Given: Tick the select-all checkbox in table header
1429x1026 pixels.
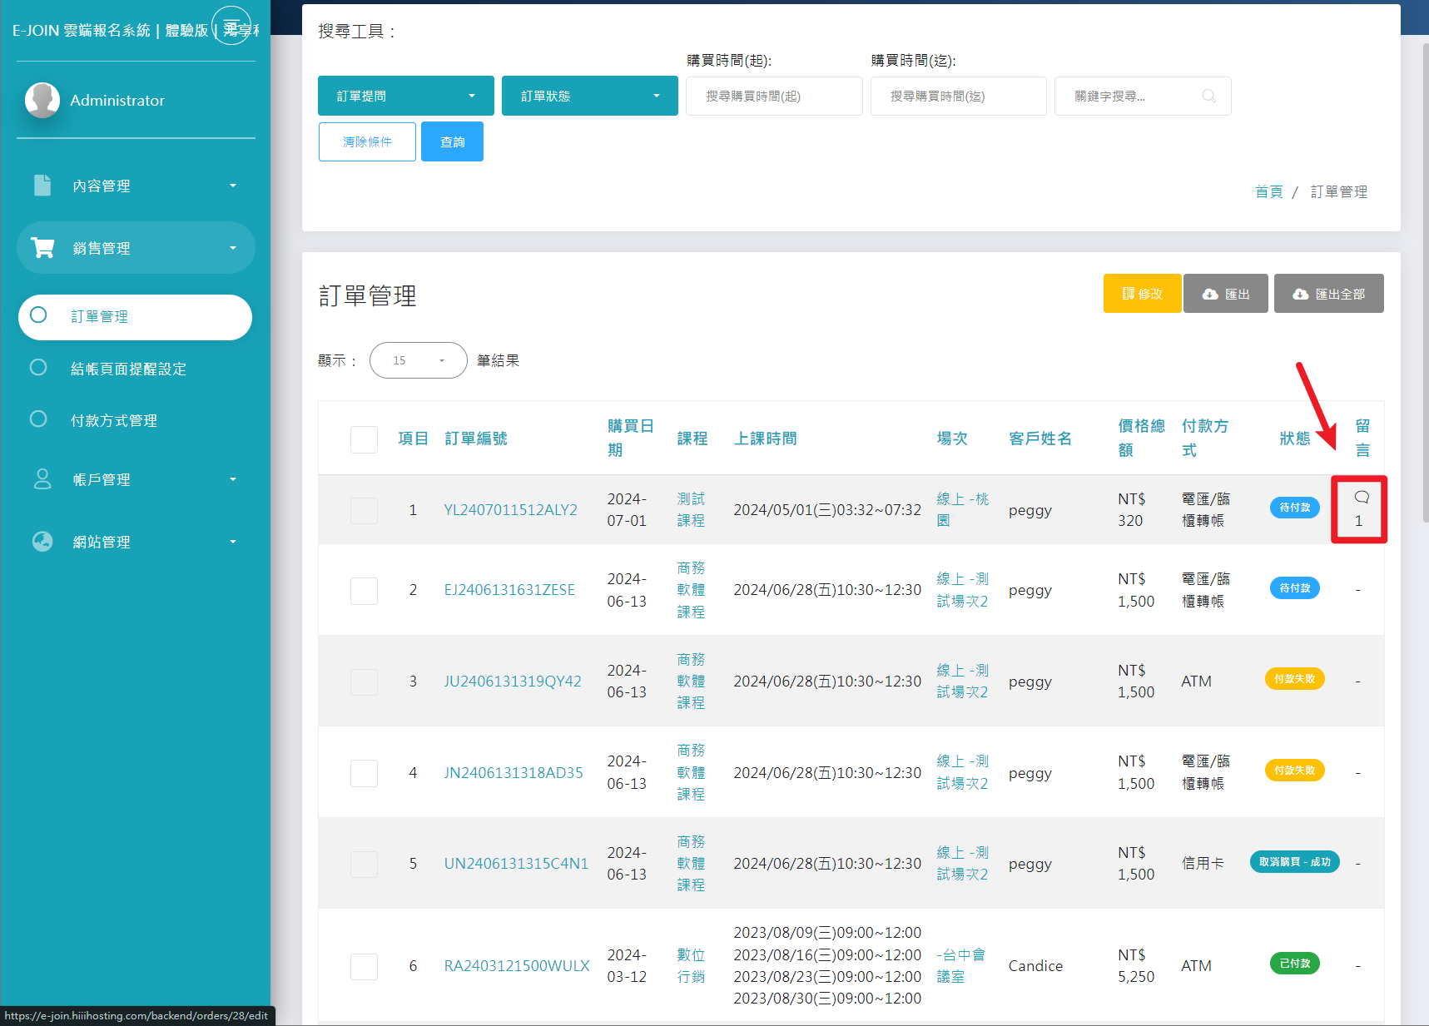Looking at the screenshot, I should click(x=364, y=439).
